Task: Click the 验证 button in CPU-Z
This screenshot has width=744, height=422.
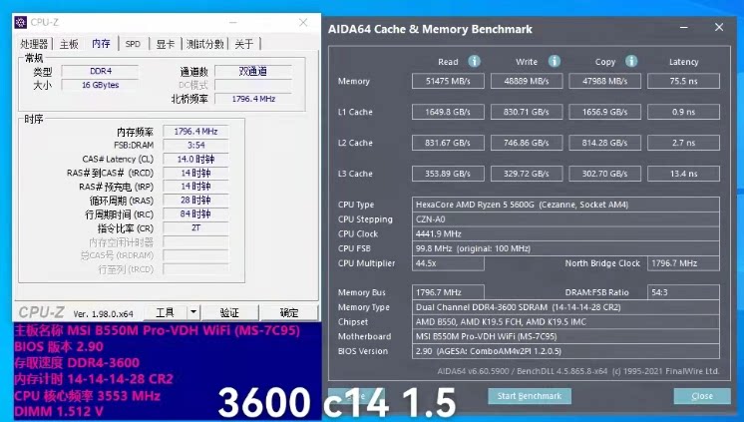Action: coord(229,313)
